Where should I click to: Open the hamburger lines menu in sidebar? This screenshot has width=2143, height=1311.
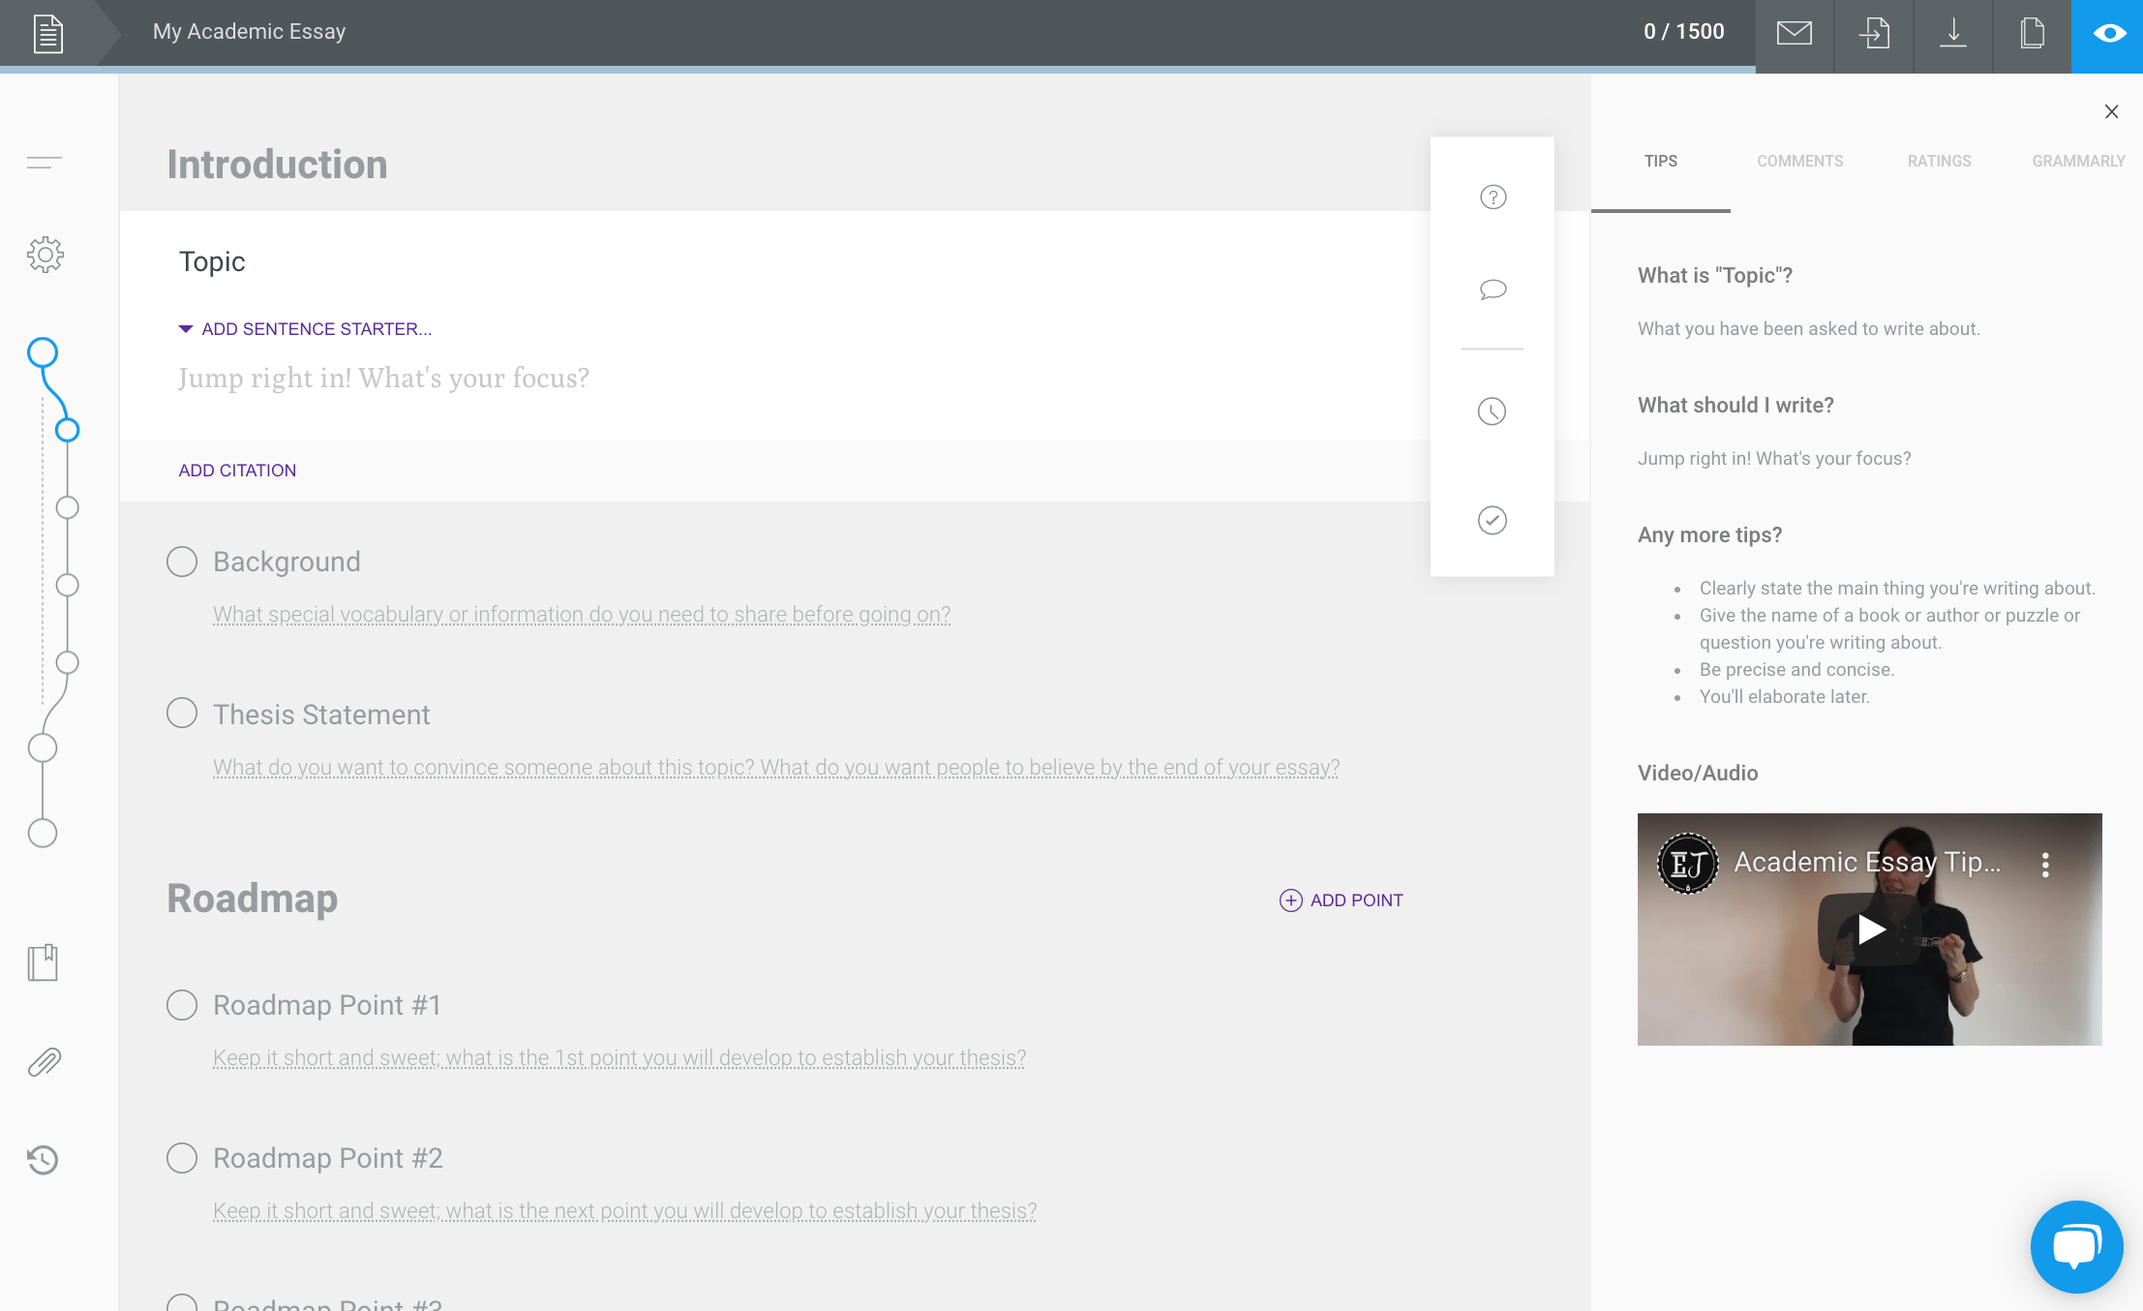click(45, 162)
